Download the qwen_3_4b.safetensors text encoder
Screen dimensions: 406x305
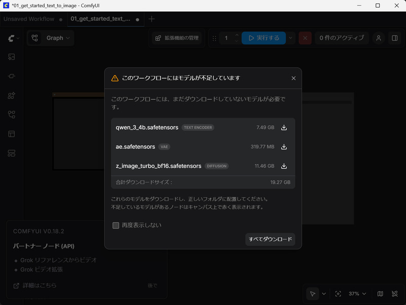pyautogui.click(x=284, y=128)
